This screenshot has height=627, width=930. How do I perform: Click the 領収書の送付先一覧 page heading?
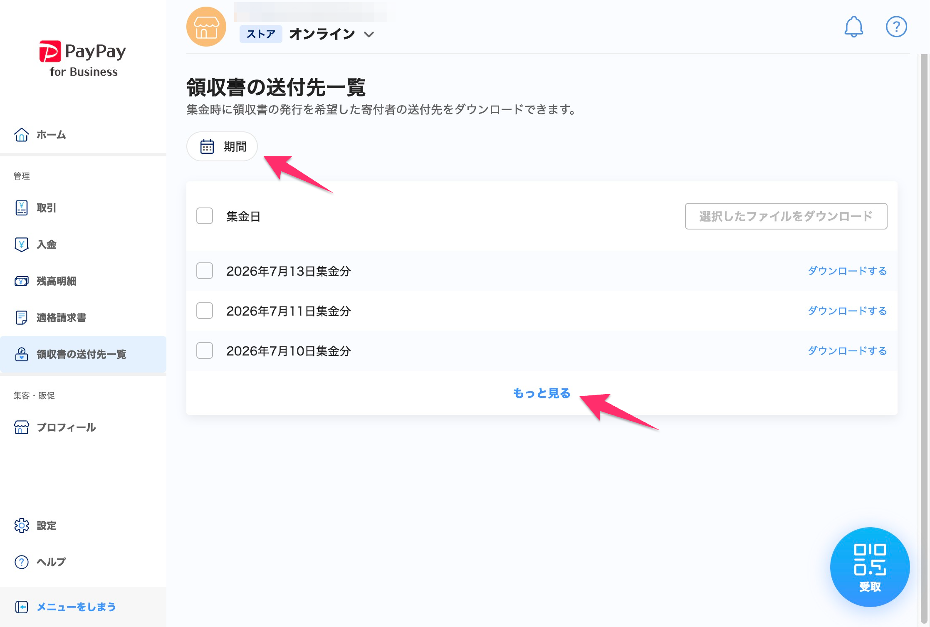point(276,87)
